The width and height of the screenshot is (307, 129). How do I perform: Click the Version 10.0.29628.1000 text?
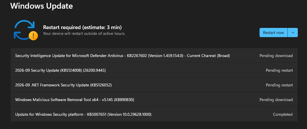tap(129, 114)
